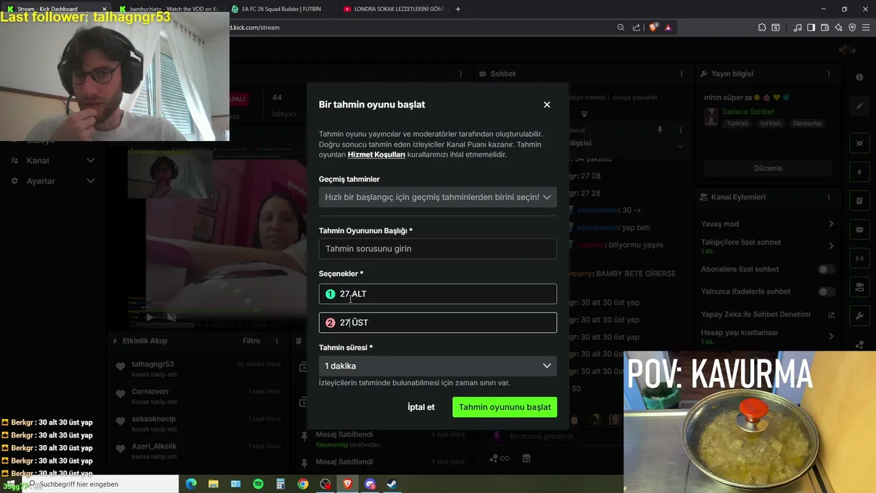Click the lightning bolt icon in right sidebar
The width and height of the screenshot is (876, 493).
pyautogui.click(x=860, y=172)
